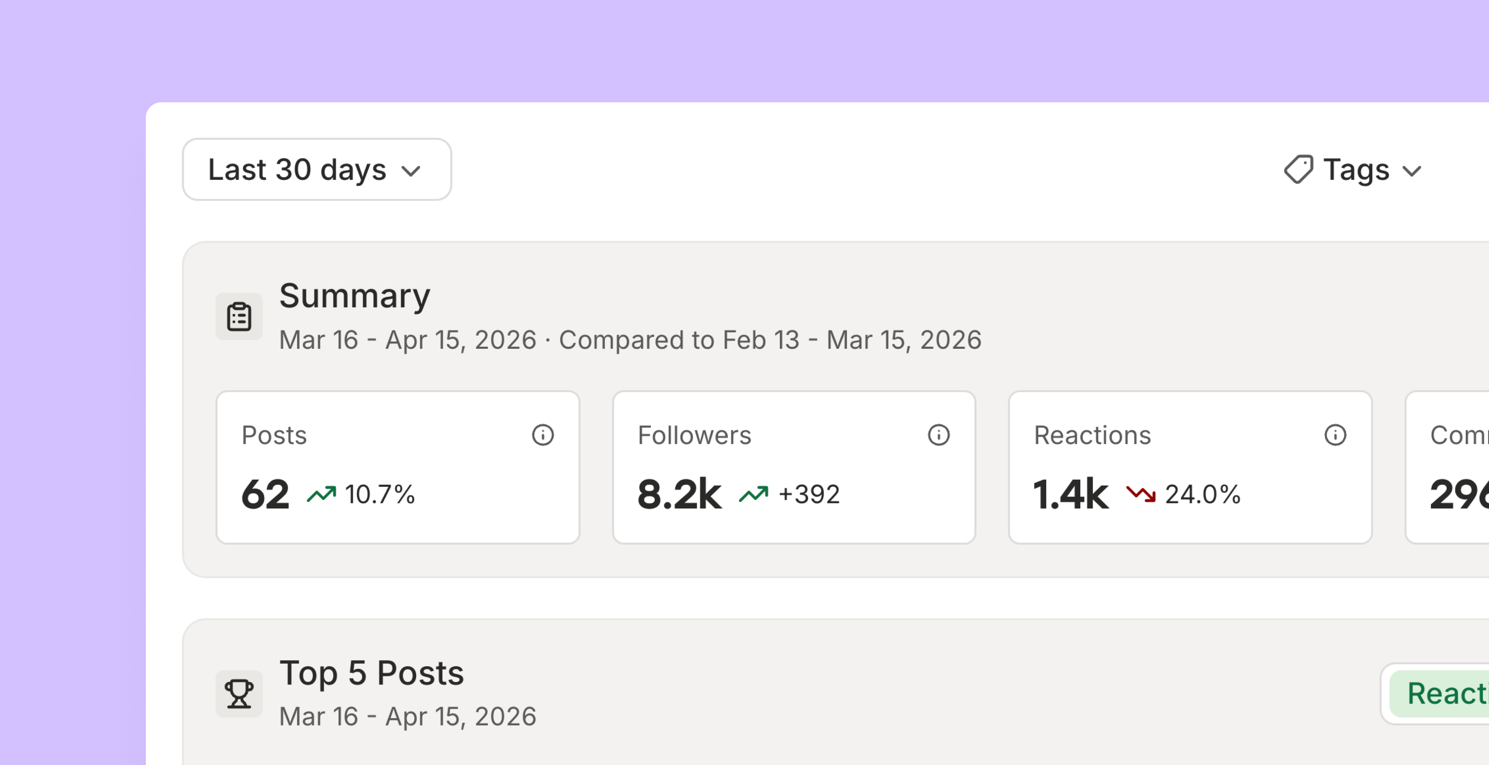This screenshot has height=765, width=1489.
Task: Select the Reactions tab in Top 5 Posts
Action: [1439, 693]
